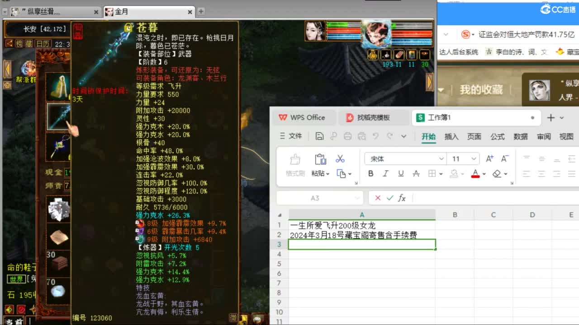Toggle strikethrough formatting
Image resolution: width=579 pixels, height=325 pixels.
point(416,174)
